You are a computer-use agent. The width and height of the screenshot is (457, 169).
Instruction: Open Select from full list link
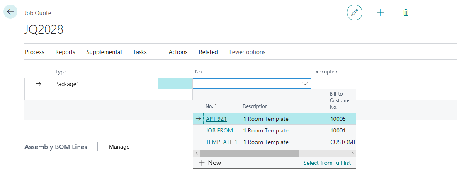click(327, 163)
